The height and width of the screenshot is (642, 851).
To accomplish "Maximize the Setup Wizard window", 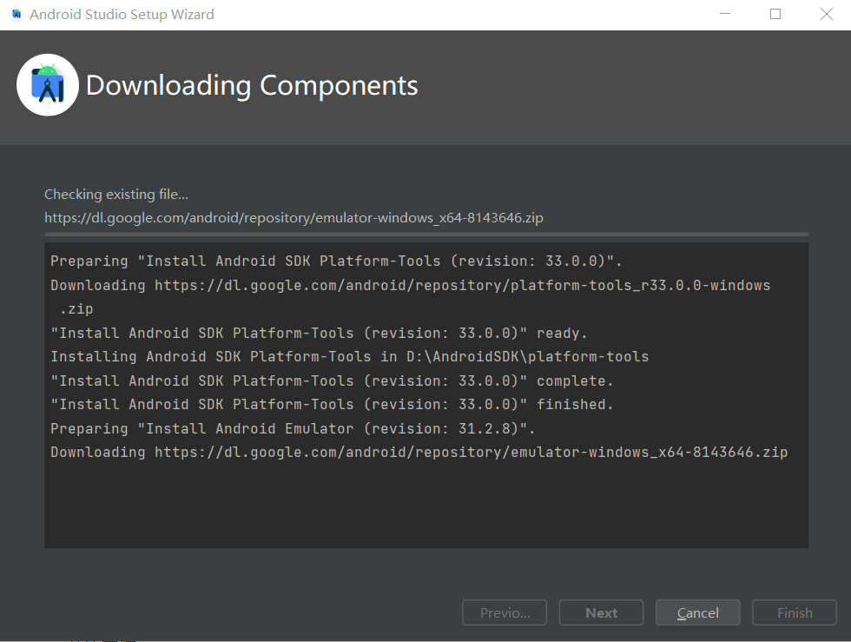I will (775, 14).
